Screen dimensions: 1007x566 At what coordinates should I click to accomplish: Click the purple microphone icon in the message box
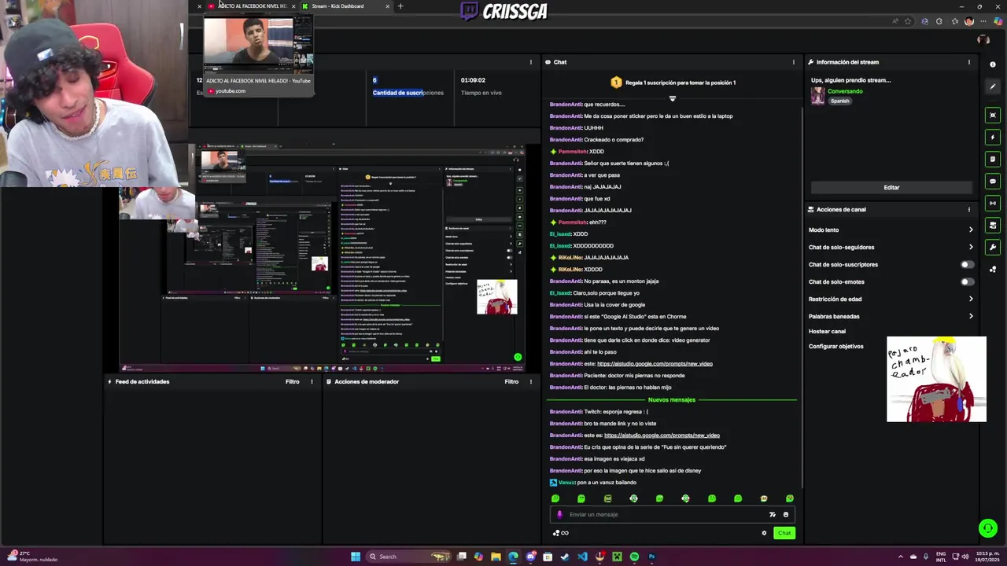click(559, 514)
